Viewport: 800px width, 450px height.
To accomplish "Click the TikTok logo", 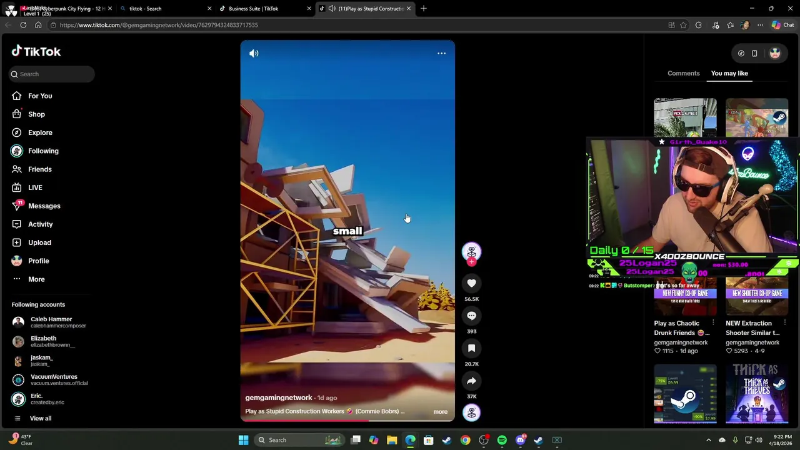I will pos(36,51).
